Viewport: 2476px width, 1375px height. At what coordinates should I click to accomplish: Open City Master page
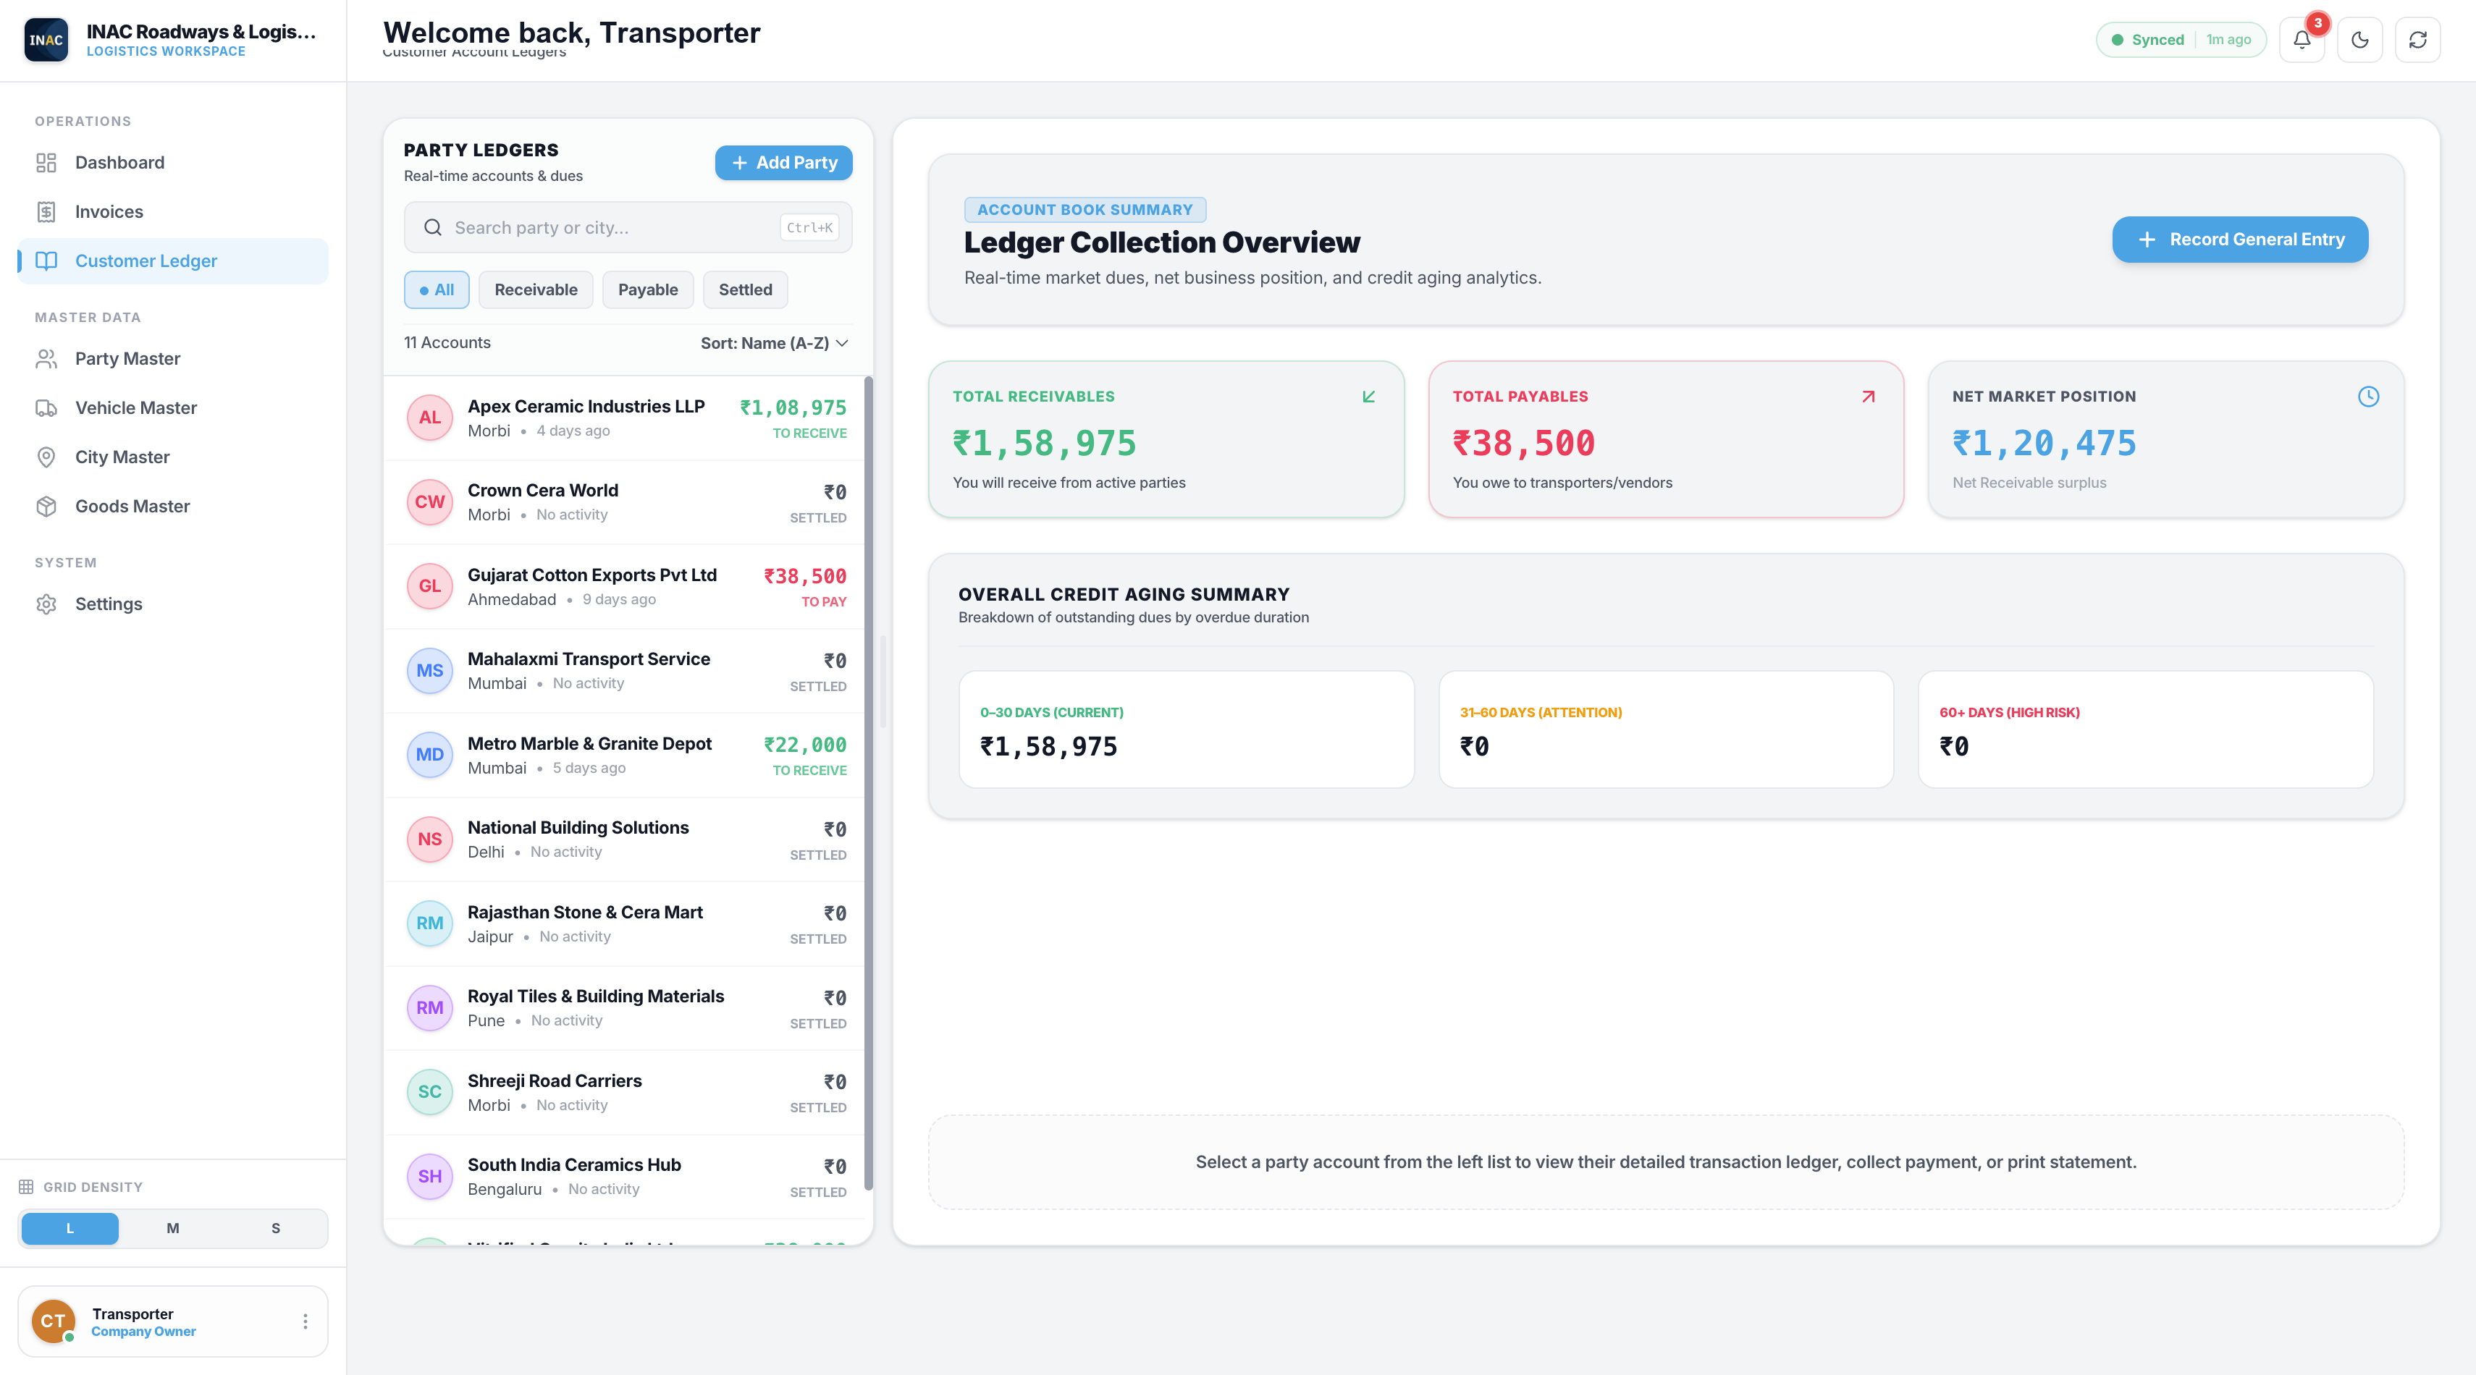click(173, 457)
